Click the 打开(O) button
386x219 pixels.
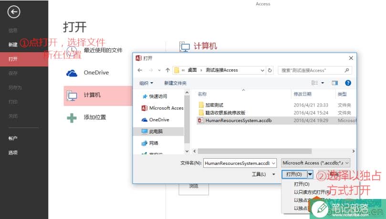point(294,174)
